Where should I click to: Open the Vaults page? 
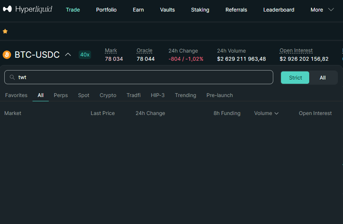coord(167,10)
